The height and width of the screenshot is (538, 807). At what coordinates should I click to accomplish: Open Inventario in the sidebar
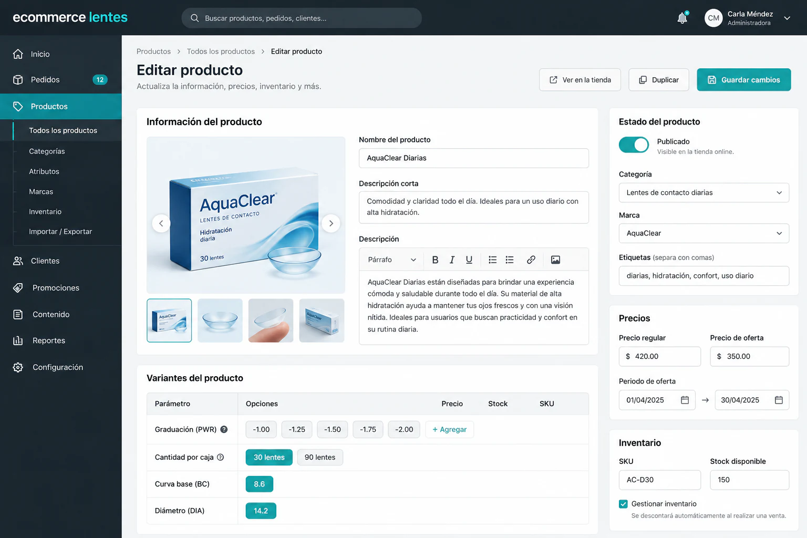[x=45, y=212]
